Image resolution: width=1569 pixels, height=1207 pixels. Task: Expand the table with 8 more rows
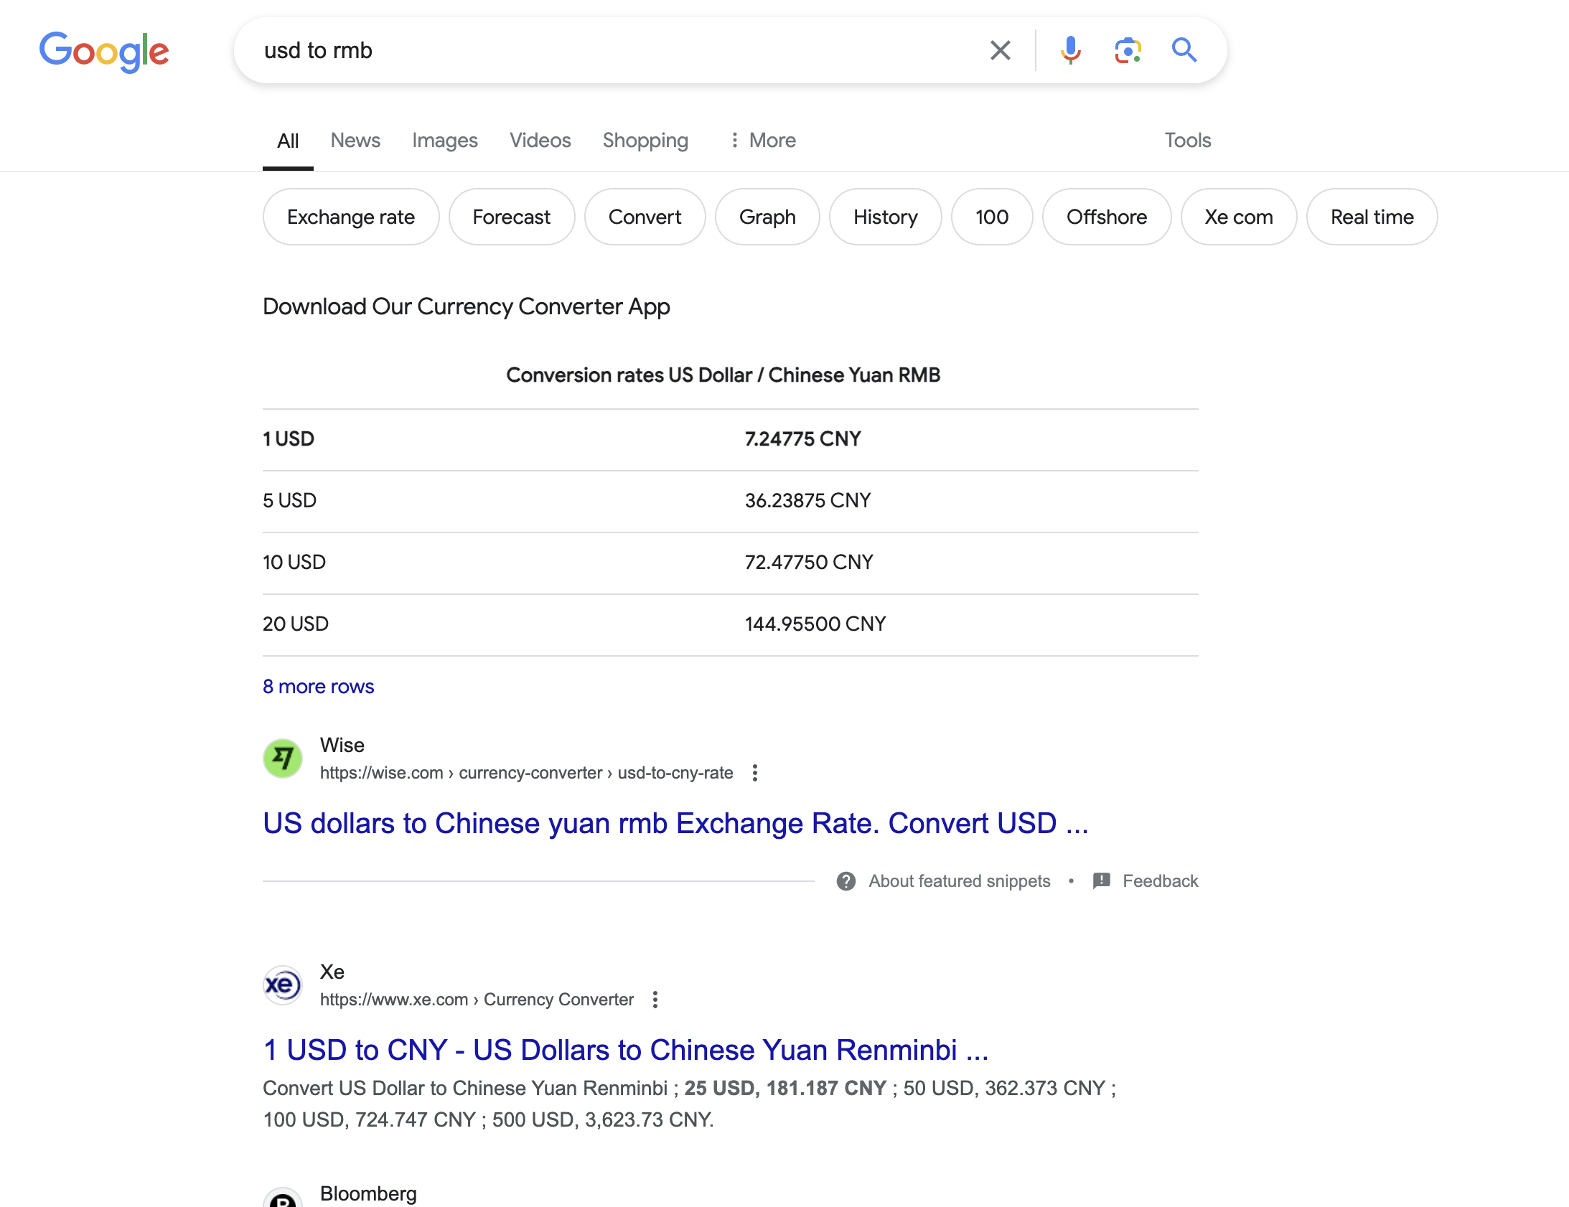click(318, 687)
